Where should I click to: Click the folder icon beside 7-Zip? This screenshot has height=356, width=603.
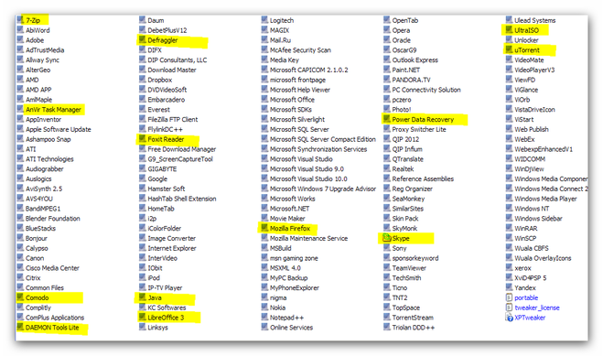[20, 19]
